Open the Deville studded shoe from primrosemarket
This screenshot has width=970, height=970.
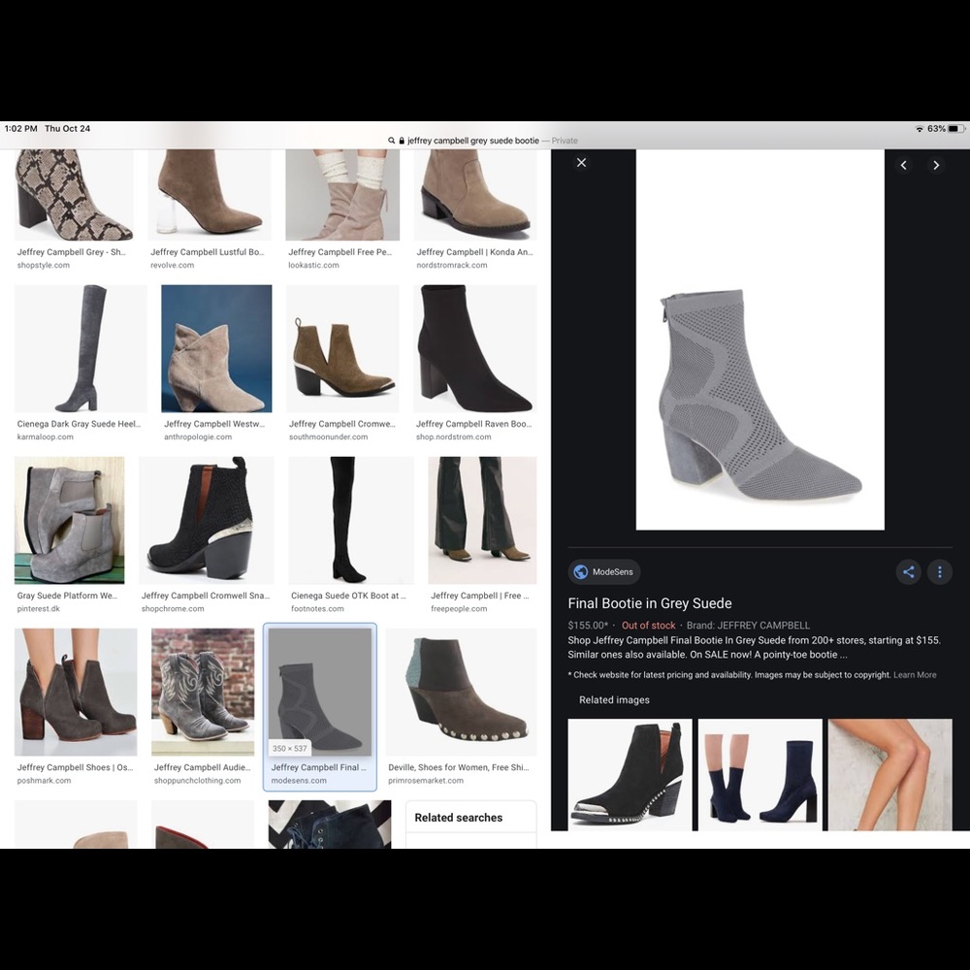point(461,692)
